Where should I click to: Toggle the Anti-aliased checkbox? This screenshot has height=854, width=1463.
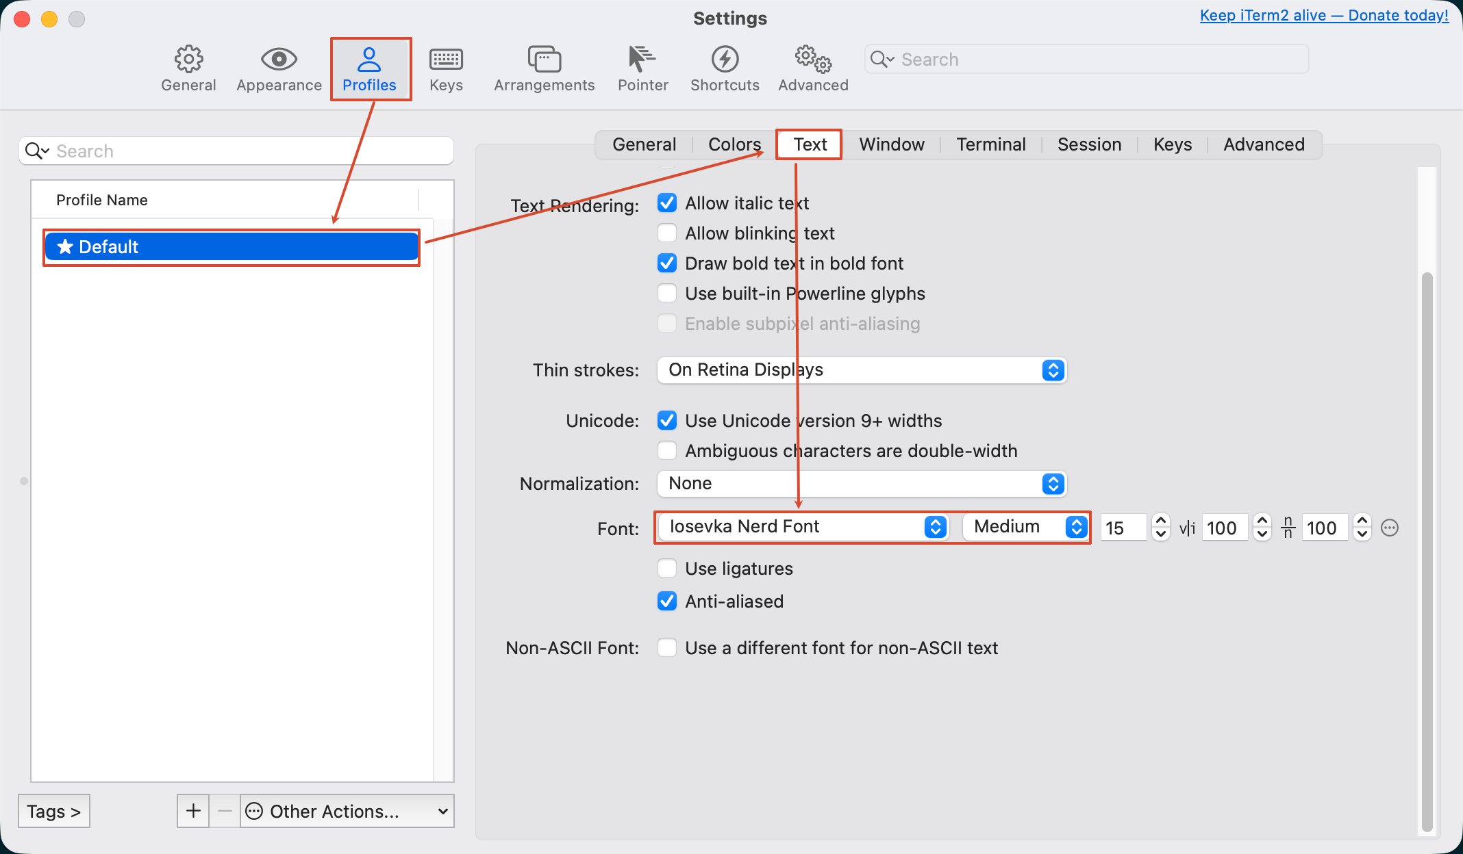coord(667,601)
